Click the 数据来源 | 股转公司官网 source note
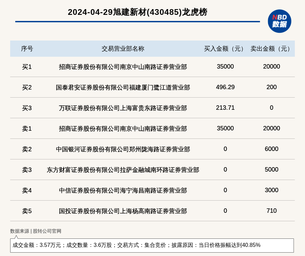The width and height of the screenshot is (305, 256). click(x=36, y=231)
